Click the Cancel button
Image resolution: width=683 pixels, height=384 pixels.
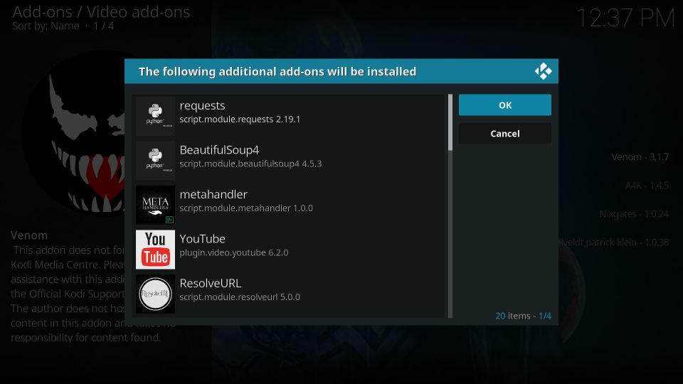tap(505, 134)
